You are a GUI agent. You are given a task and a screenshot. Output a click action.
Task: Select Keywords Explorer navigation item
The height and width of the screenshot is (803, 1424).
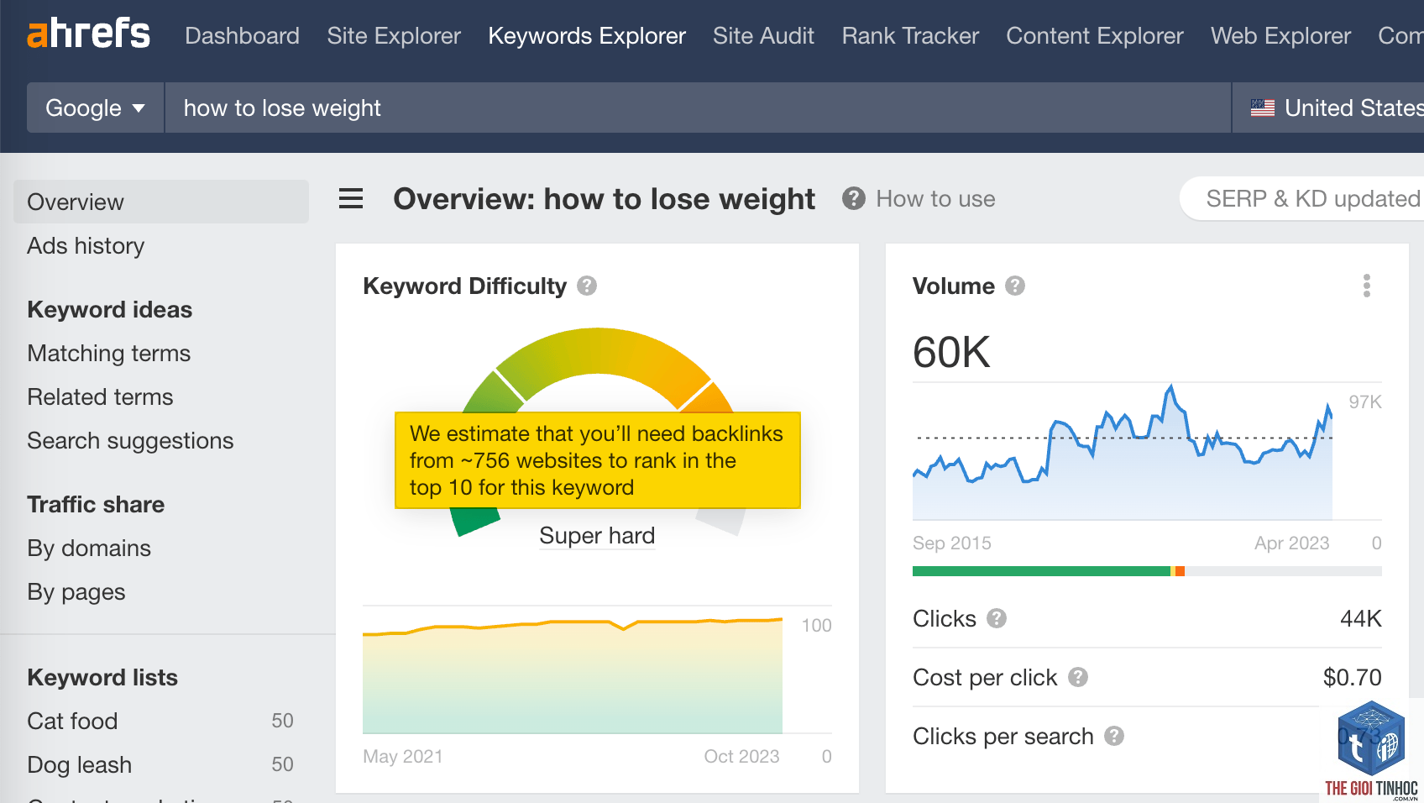click(587, 35)
